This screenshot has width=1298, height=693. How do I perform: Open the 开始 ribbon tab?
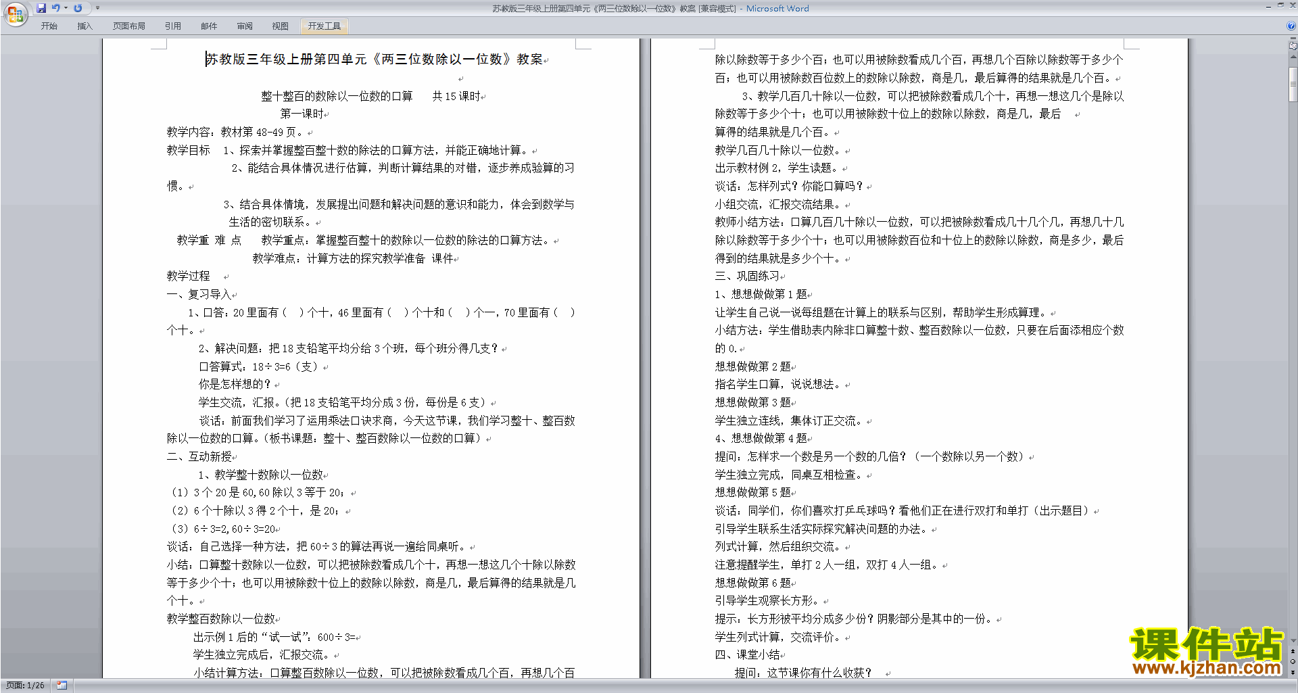(x=49, y=26)
